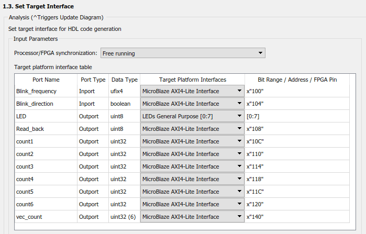Viewport: 366px width, 234px height.
Task: Open interface dropdown for count6 row
Action: (x=192, y=204)
